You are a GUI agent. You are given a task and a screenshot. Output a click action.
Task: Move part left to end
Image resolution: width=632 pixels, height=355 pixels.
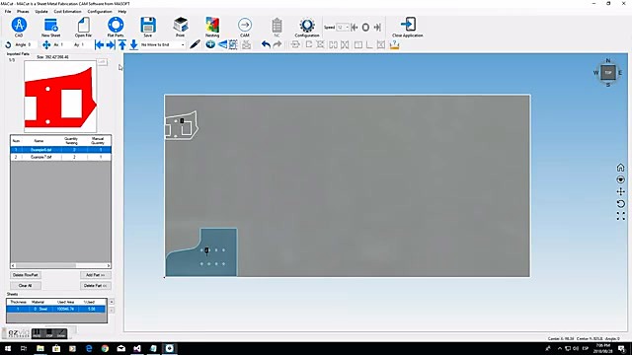(99, 44)
